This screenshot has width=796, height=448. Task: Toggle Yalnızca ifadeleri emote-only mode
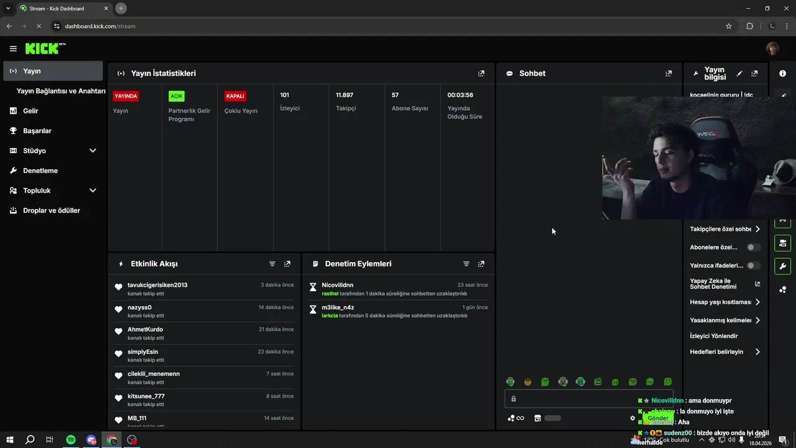753,266
